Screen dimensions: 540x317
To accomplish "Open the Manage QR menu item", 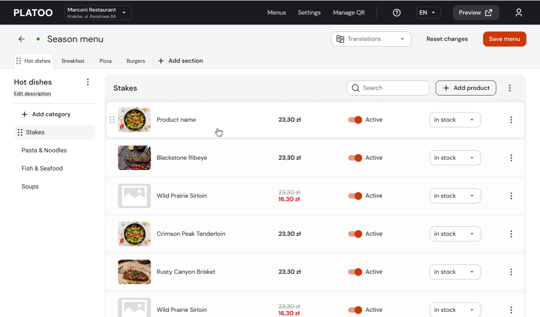I will coord(348,12).
